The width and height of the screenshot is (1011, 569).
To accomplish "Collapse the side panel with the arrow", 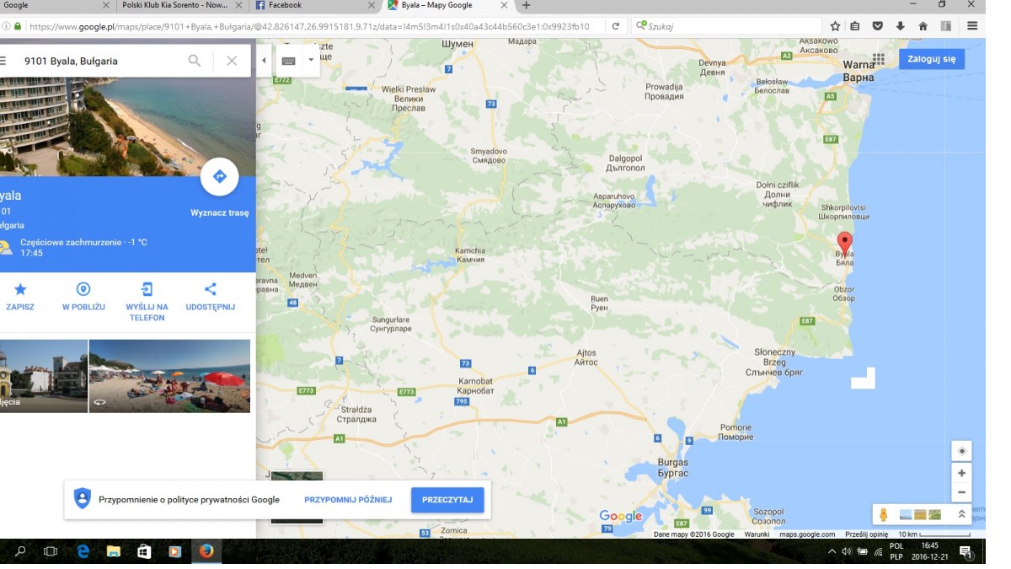I will [264, 61].
